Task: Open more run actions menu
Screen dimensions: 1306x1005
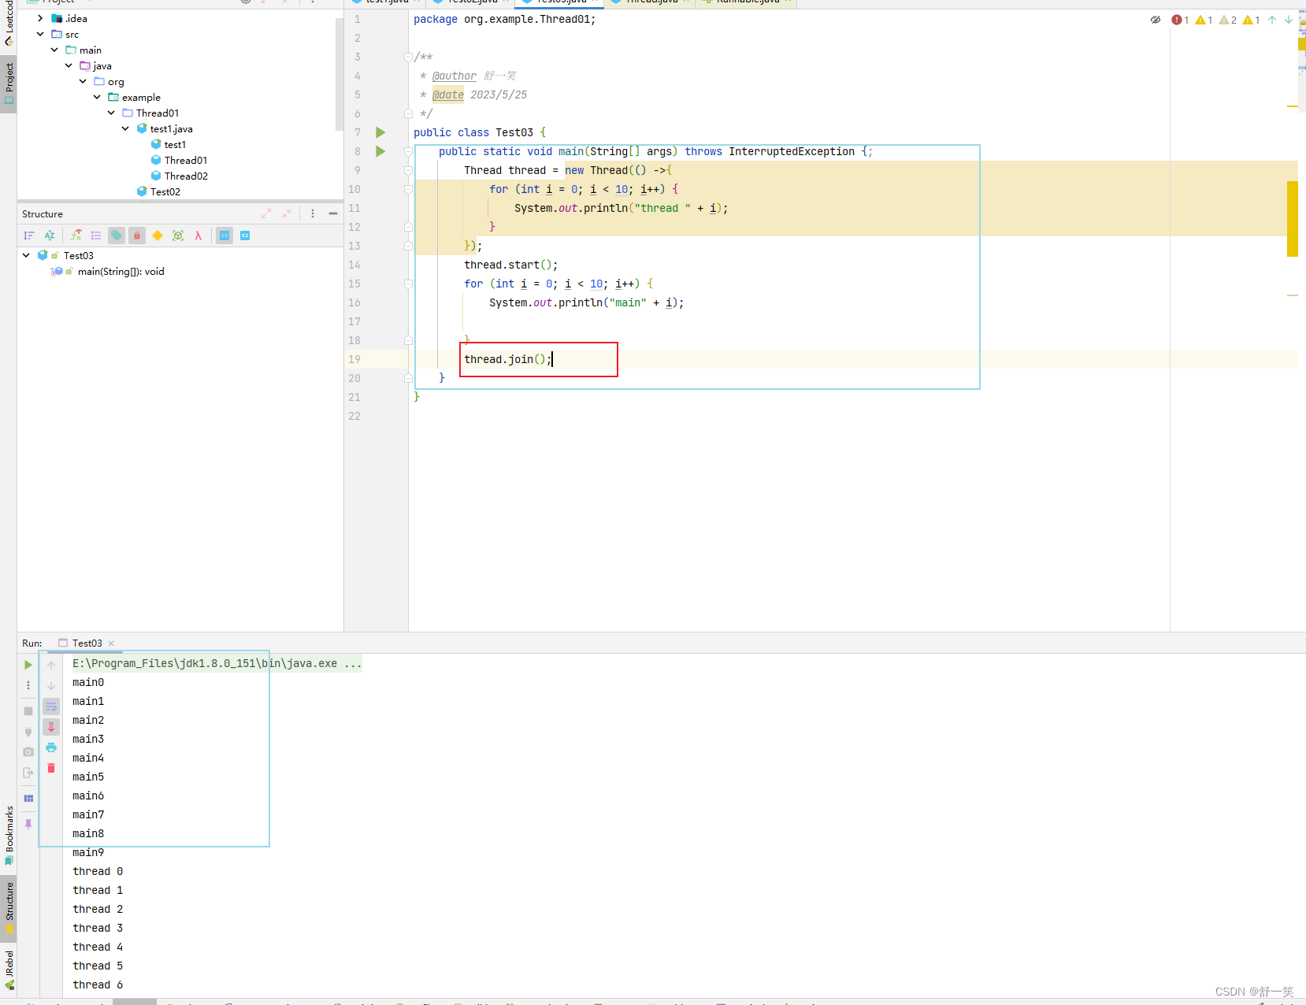Action: tap(28, 685)
